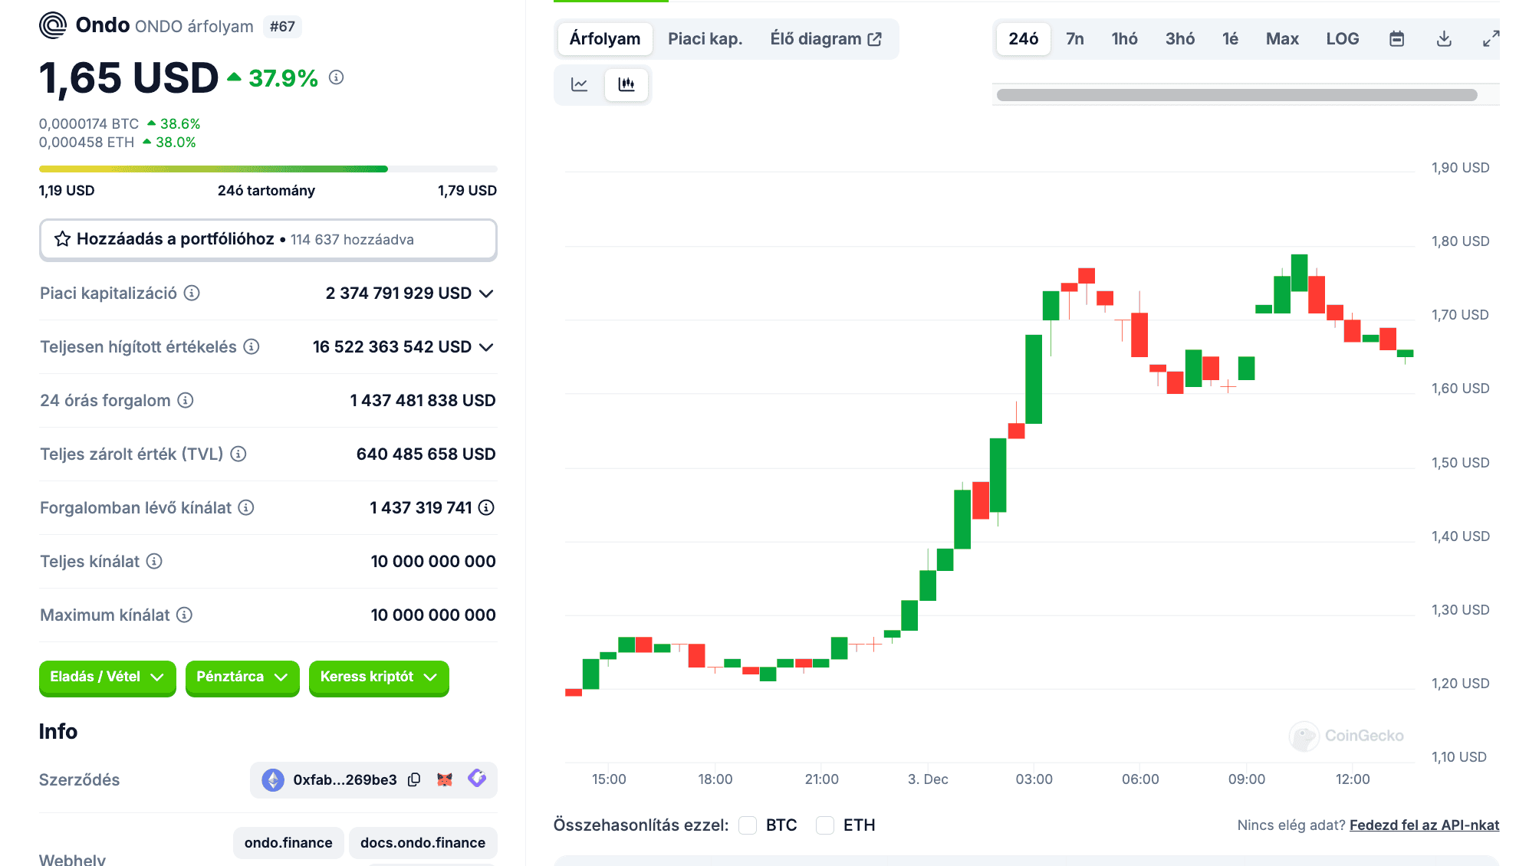The image size is (1529, 866).
Task: Switch to line chart view icon
Action: 580,84
